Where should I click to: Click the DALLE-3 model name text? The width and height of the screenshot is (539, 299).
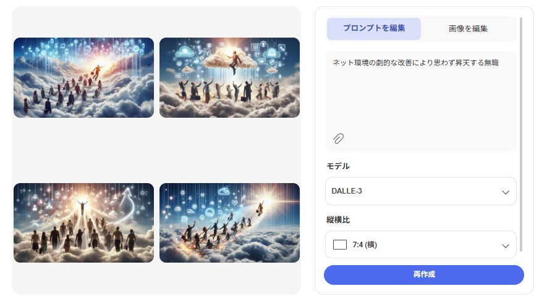point(347,191)
